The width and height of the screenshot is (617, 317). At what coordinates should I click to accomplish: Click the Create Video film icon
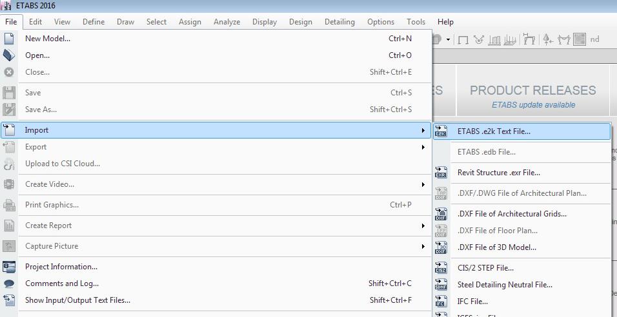[x=8, y=184]
